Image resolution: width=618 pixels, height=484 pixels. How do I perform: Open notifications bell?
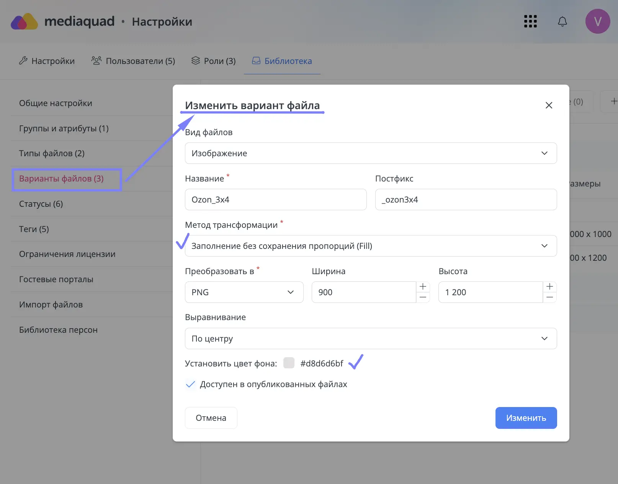(562, 21)
